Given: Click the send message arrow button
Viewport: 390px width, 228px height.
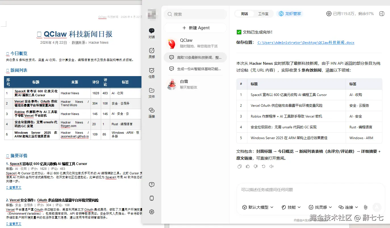Looking at the screenshot, I should click(377, 207).
